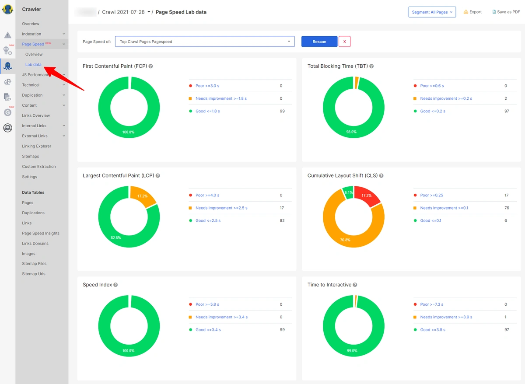Open Lab data under Page Speed

pos(33,65)
